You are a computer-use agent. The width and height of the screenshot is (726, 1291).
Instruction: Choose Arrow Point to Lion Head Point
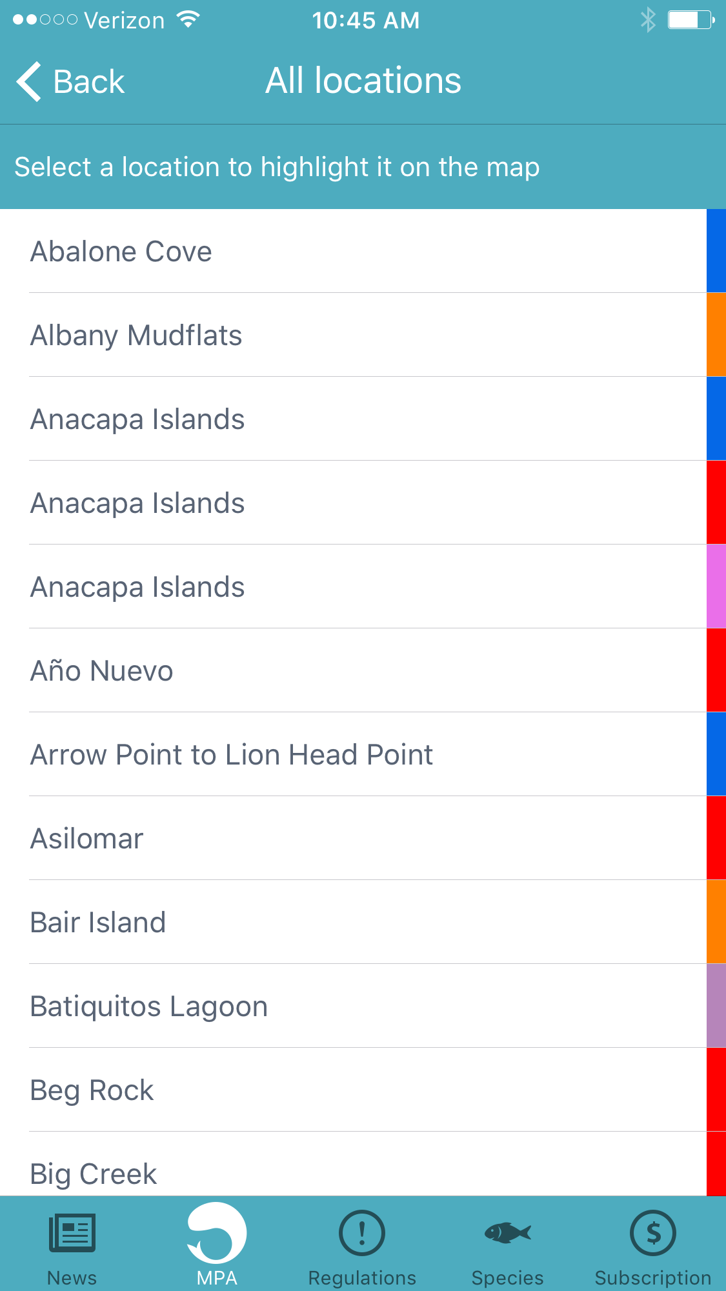tap(232, 755)
